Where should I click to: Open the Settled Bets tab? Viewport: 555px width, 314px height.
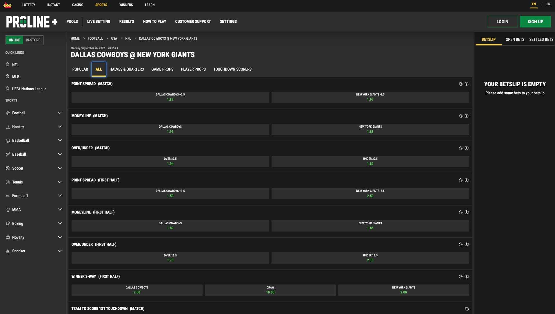(x=541, y=39)
